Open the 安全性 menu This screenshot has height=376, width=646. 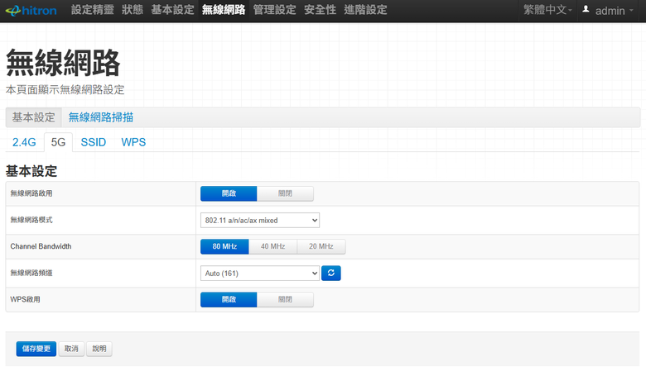[x=321, y=10]
